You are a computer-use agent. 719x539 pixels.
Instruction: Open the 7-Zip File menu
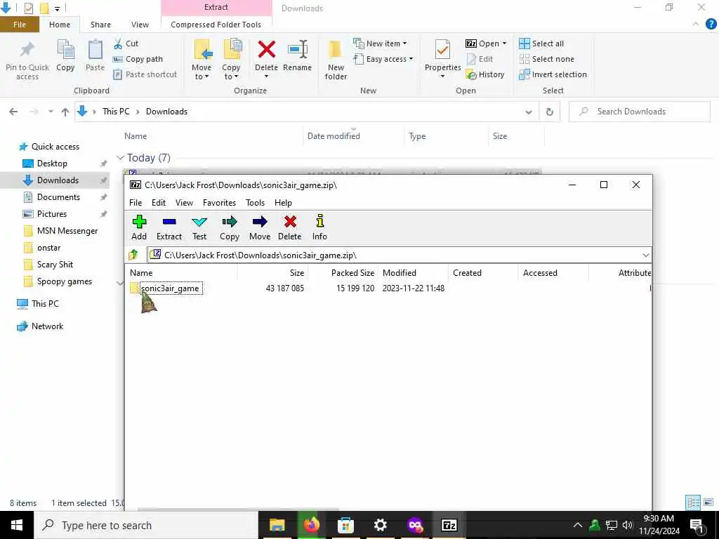point(136,203)
